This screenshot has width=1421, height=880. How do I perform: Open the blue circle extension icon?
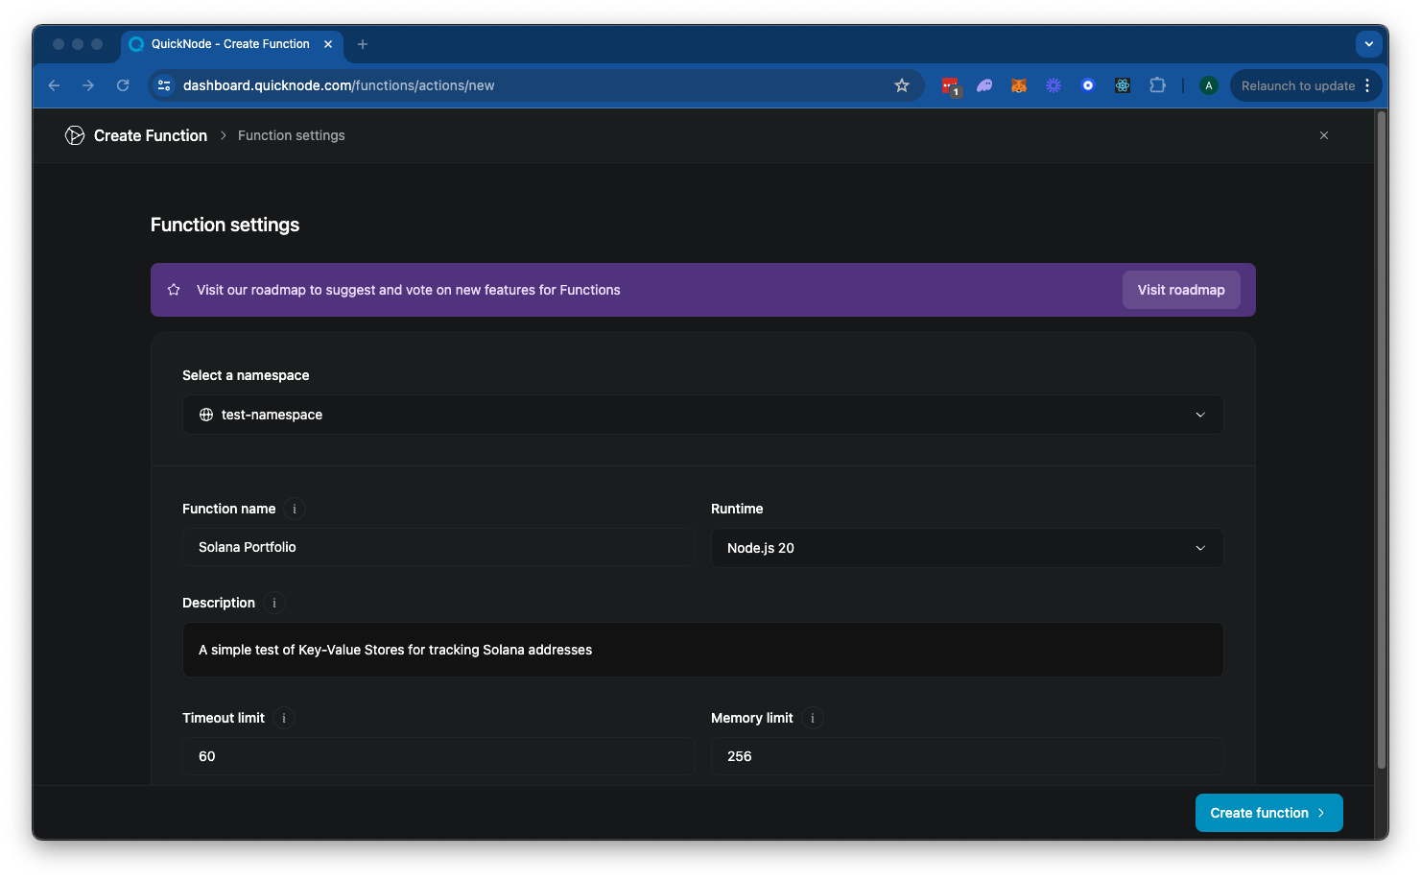tap(1088, 85)
